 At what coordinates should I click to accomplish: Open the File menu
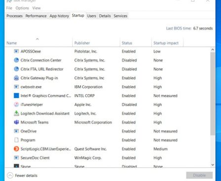tap(9, 8)
